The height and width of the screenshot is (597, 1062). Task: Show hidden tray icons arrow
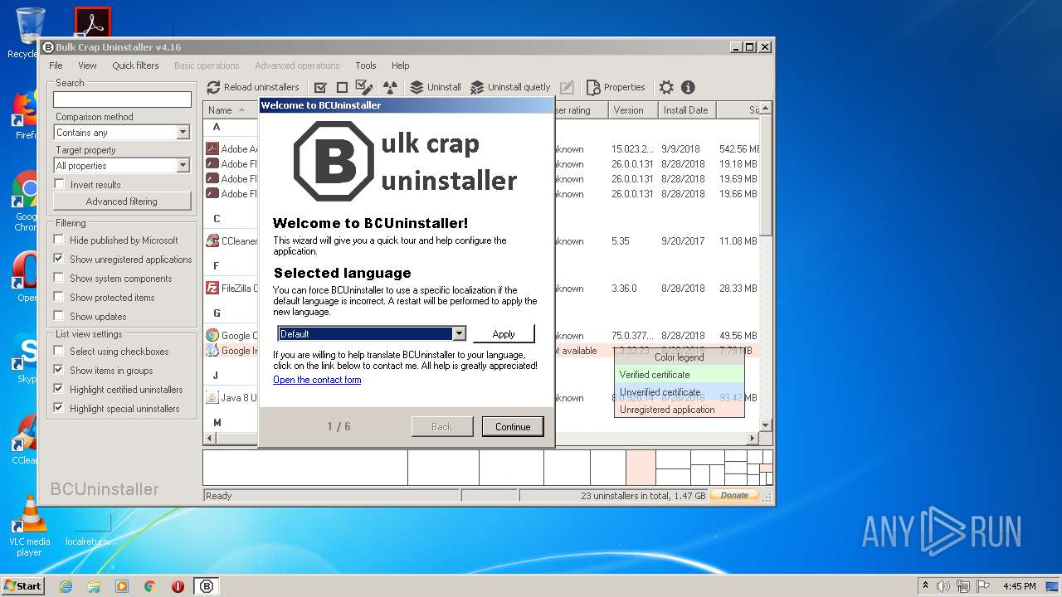pyautogui.click(x=925, y=586)
